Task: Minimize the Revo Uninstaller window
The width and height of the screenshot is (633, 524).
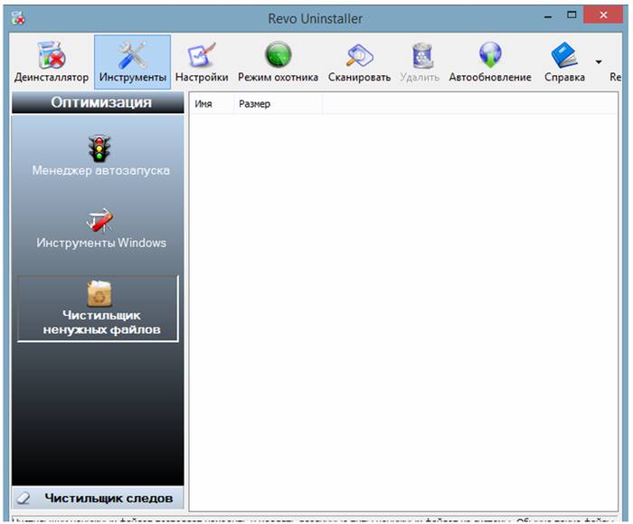Action: pos(545,16)
